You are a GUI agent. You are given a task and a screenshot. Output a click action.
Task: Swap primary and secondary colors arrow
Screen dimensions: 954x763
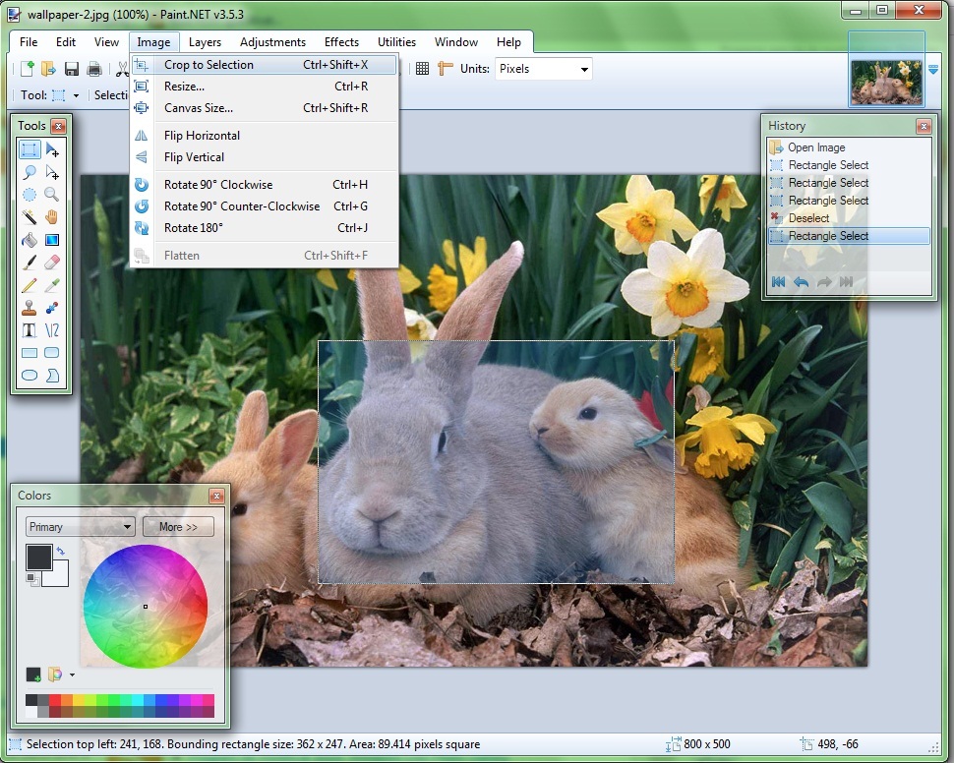pyautogui.click(x=61, y=551)
